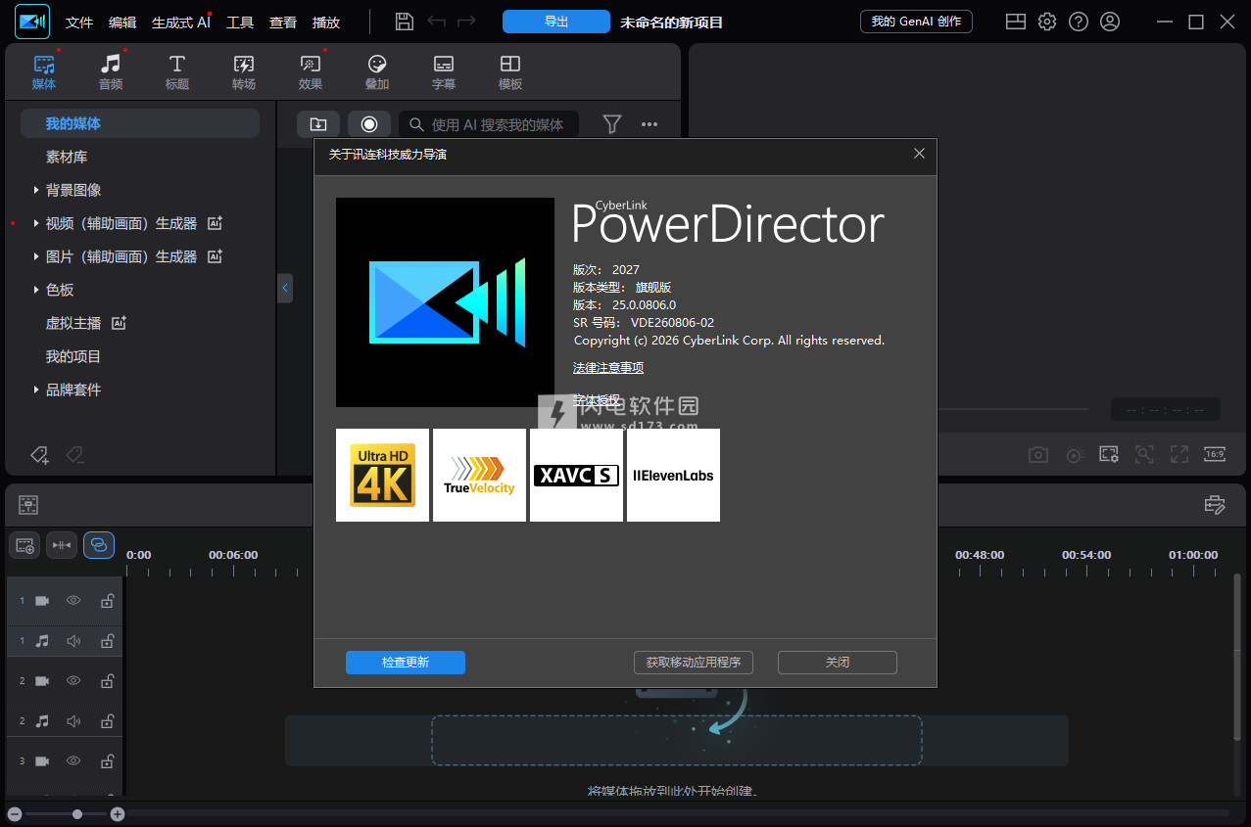
Task: Click the render preview icon
Action: coord(1075,454)
